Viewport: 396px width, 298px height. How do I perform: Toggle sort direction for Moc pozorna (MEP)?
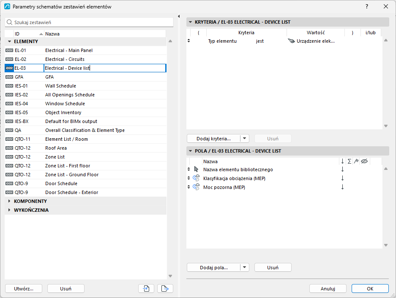(342, 187)
